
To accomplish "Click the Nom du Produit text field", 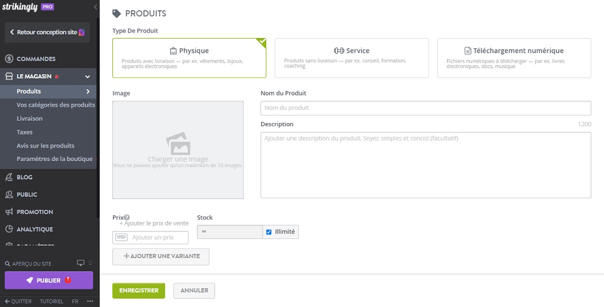I will click(425, 108).
